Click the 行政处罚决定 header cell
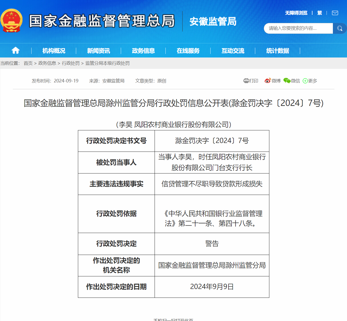The image size is (347, 321). [x=116, y=244]
